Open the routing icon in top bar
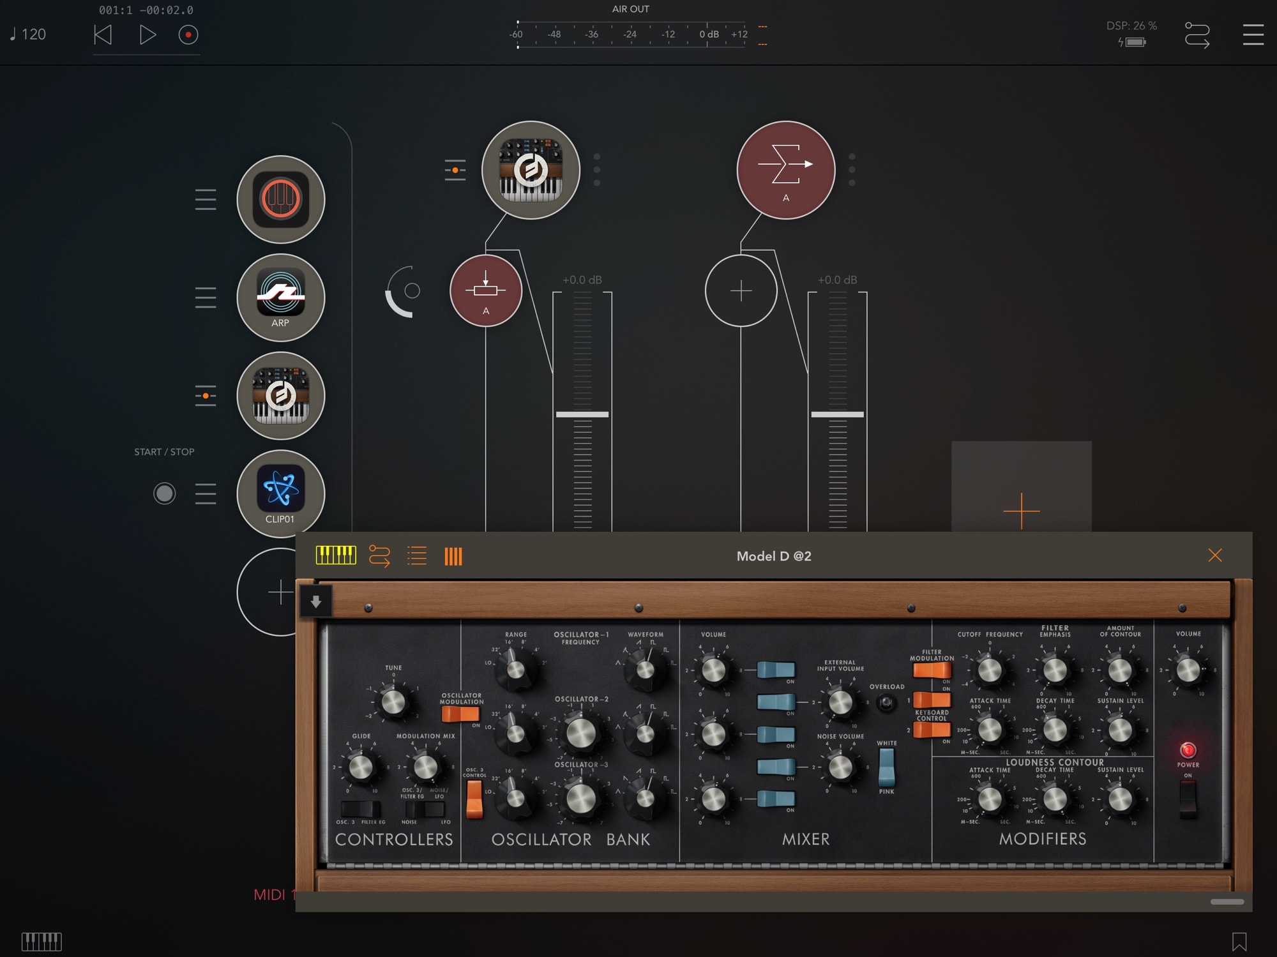Screen dimensions: 1277x957 tap(1197, 35)
